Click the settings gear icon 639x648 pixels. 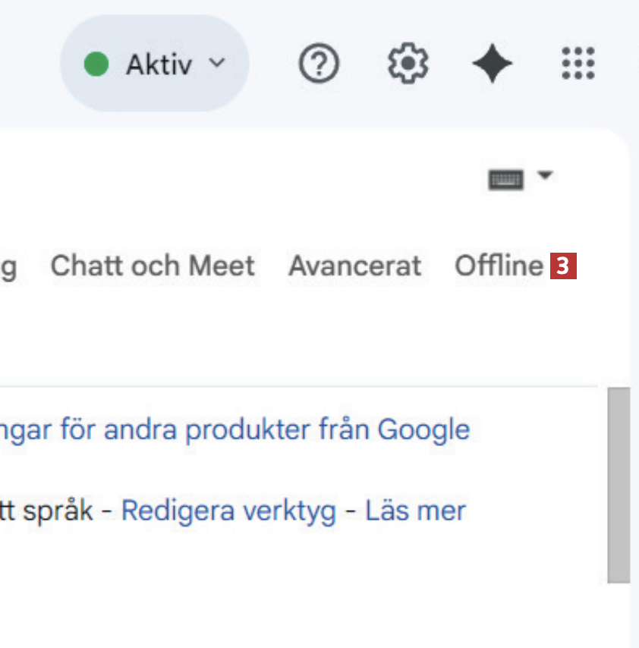pos(408,64)
